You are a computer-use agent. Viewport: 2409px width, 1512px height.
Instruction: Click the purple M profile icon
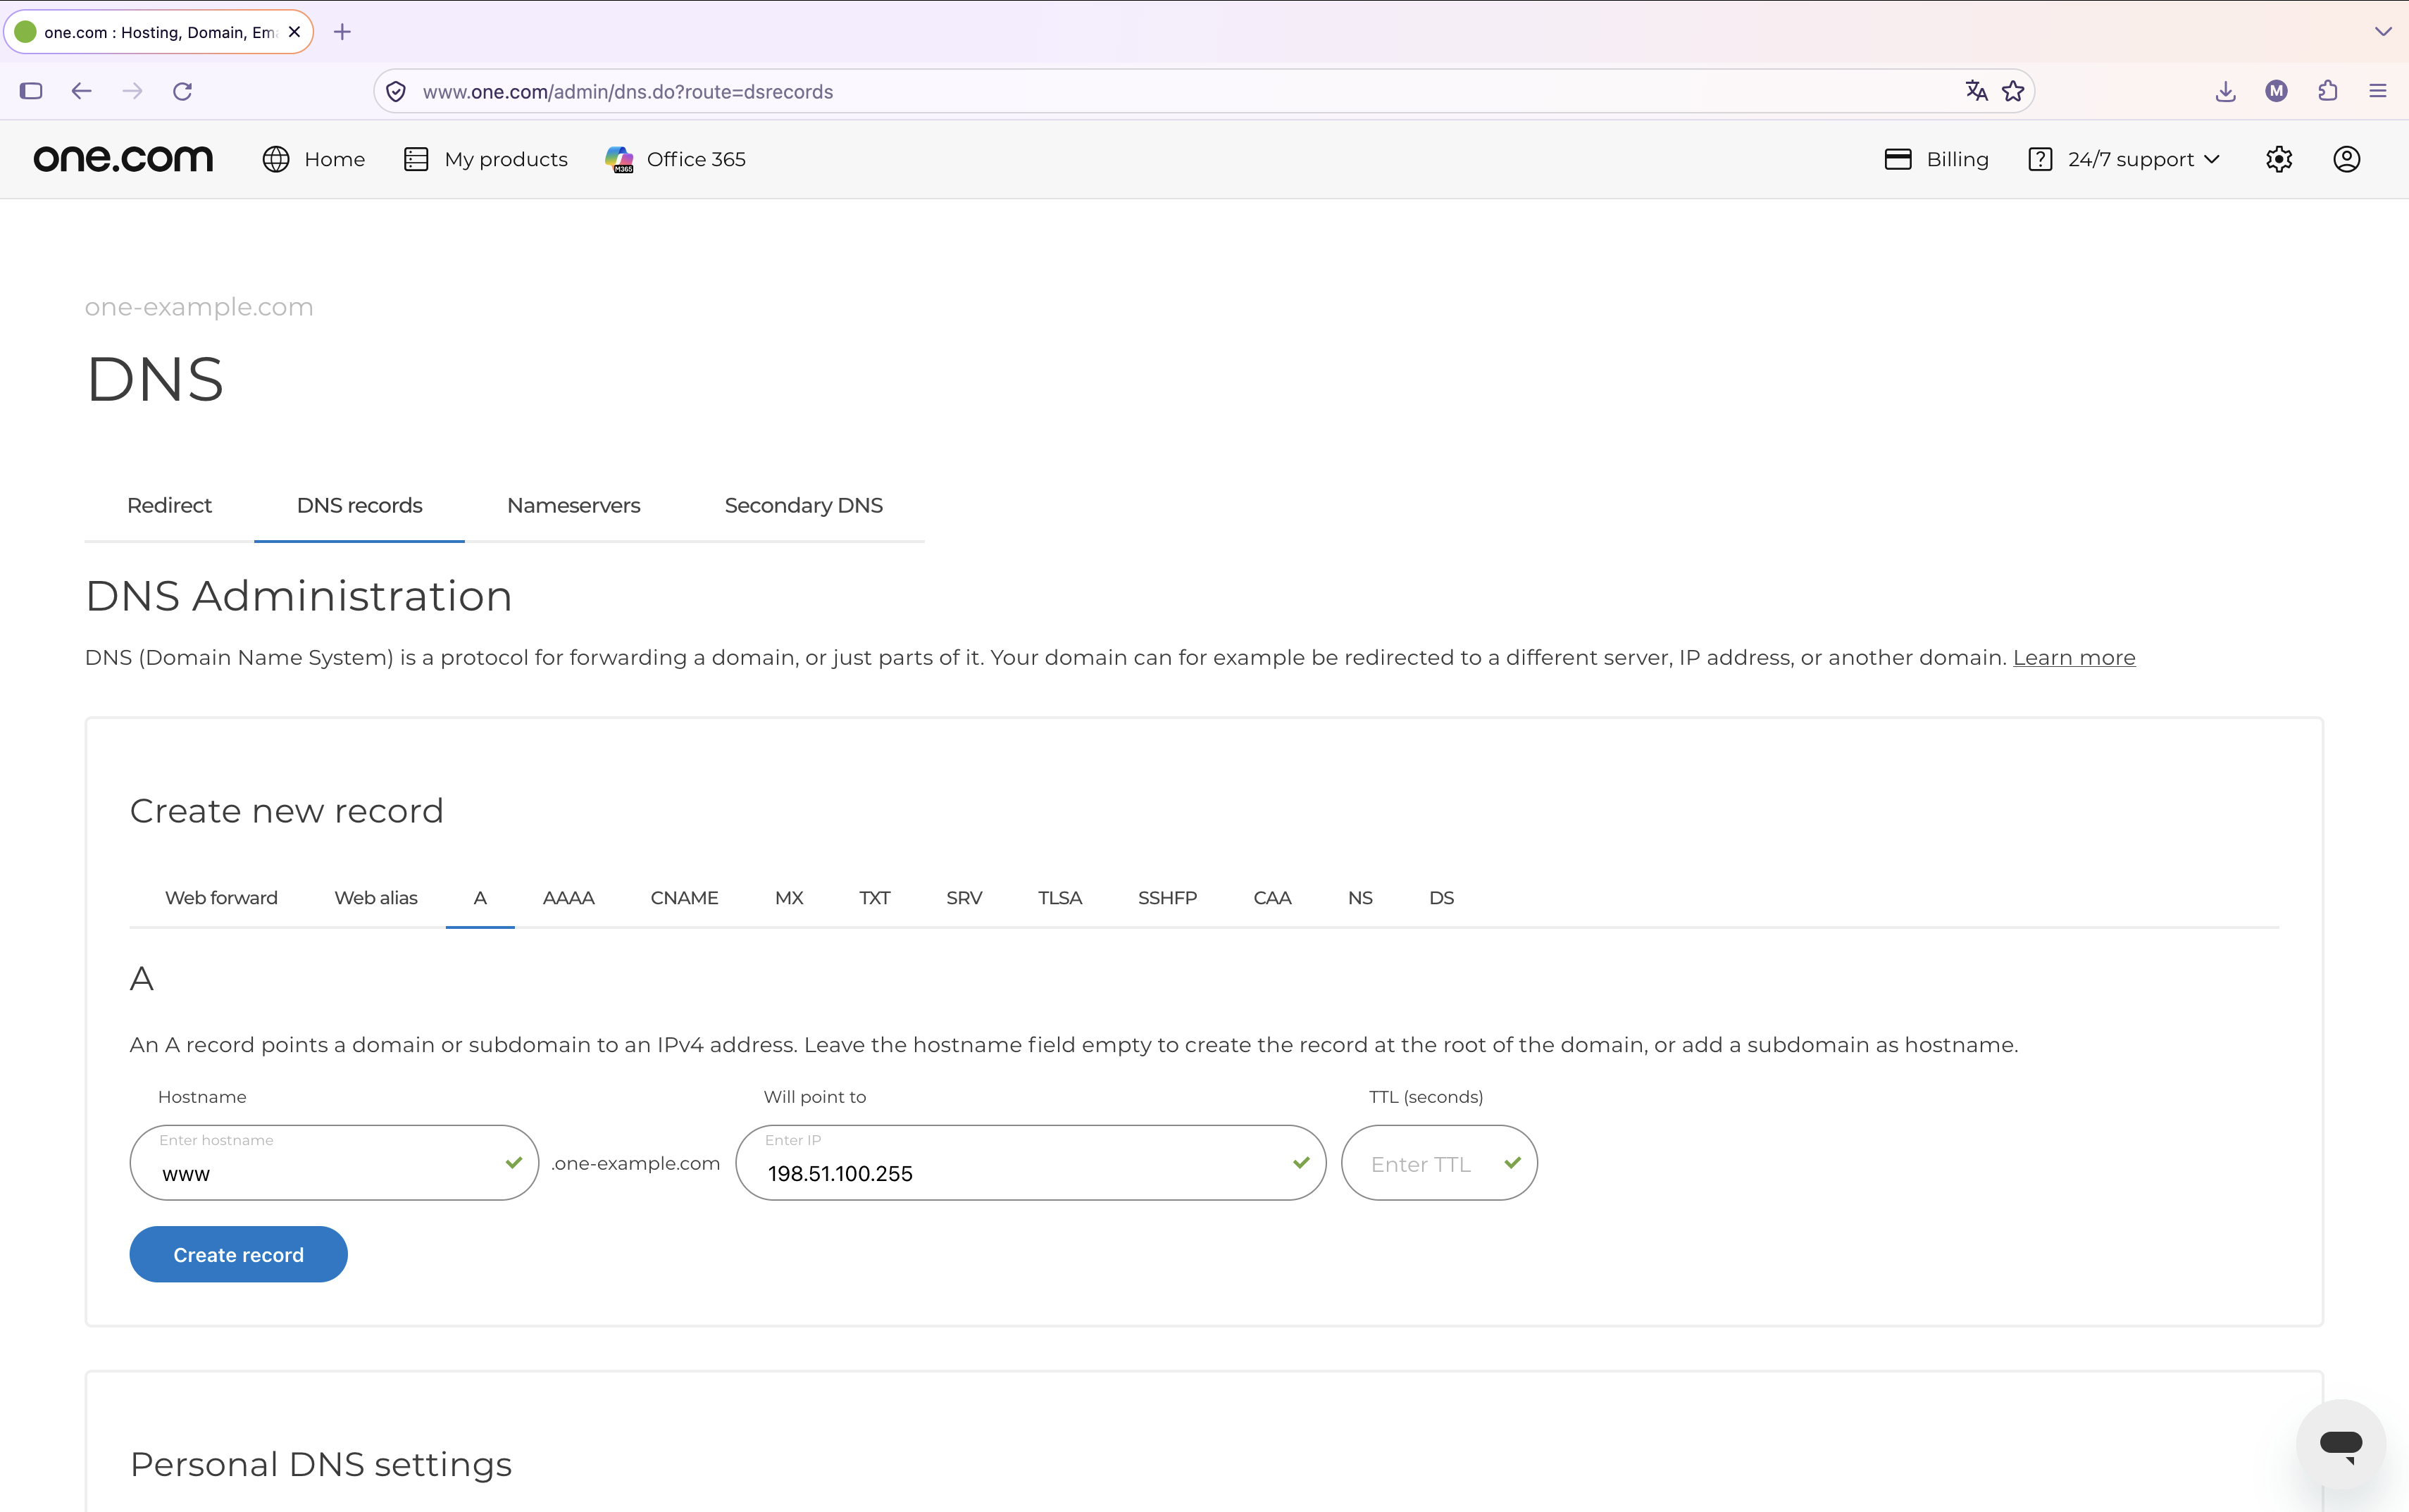2276,91
